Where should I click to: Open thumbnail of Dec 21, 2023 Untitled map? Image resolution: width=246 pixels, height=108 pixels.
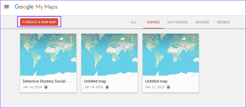(171, 57)
